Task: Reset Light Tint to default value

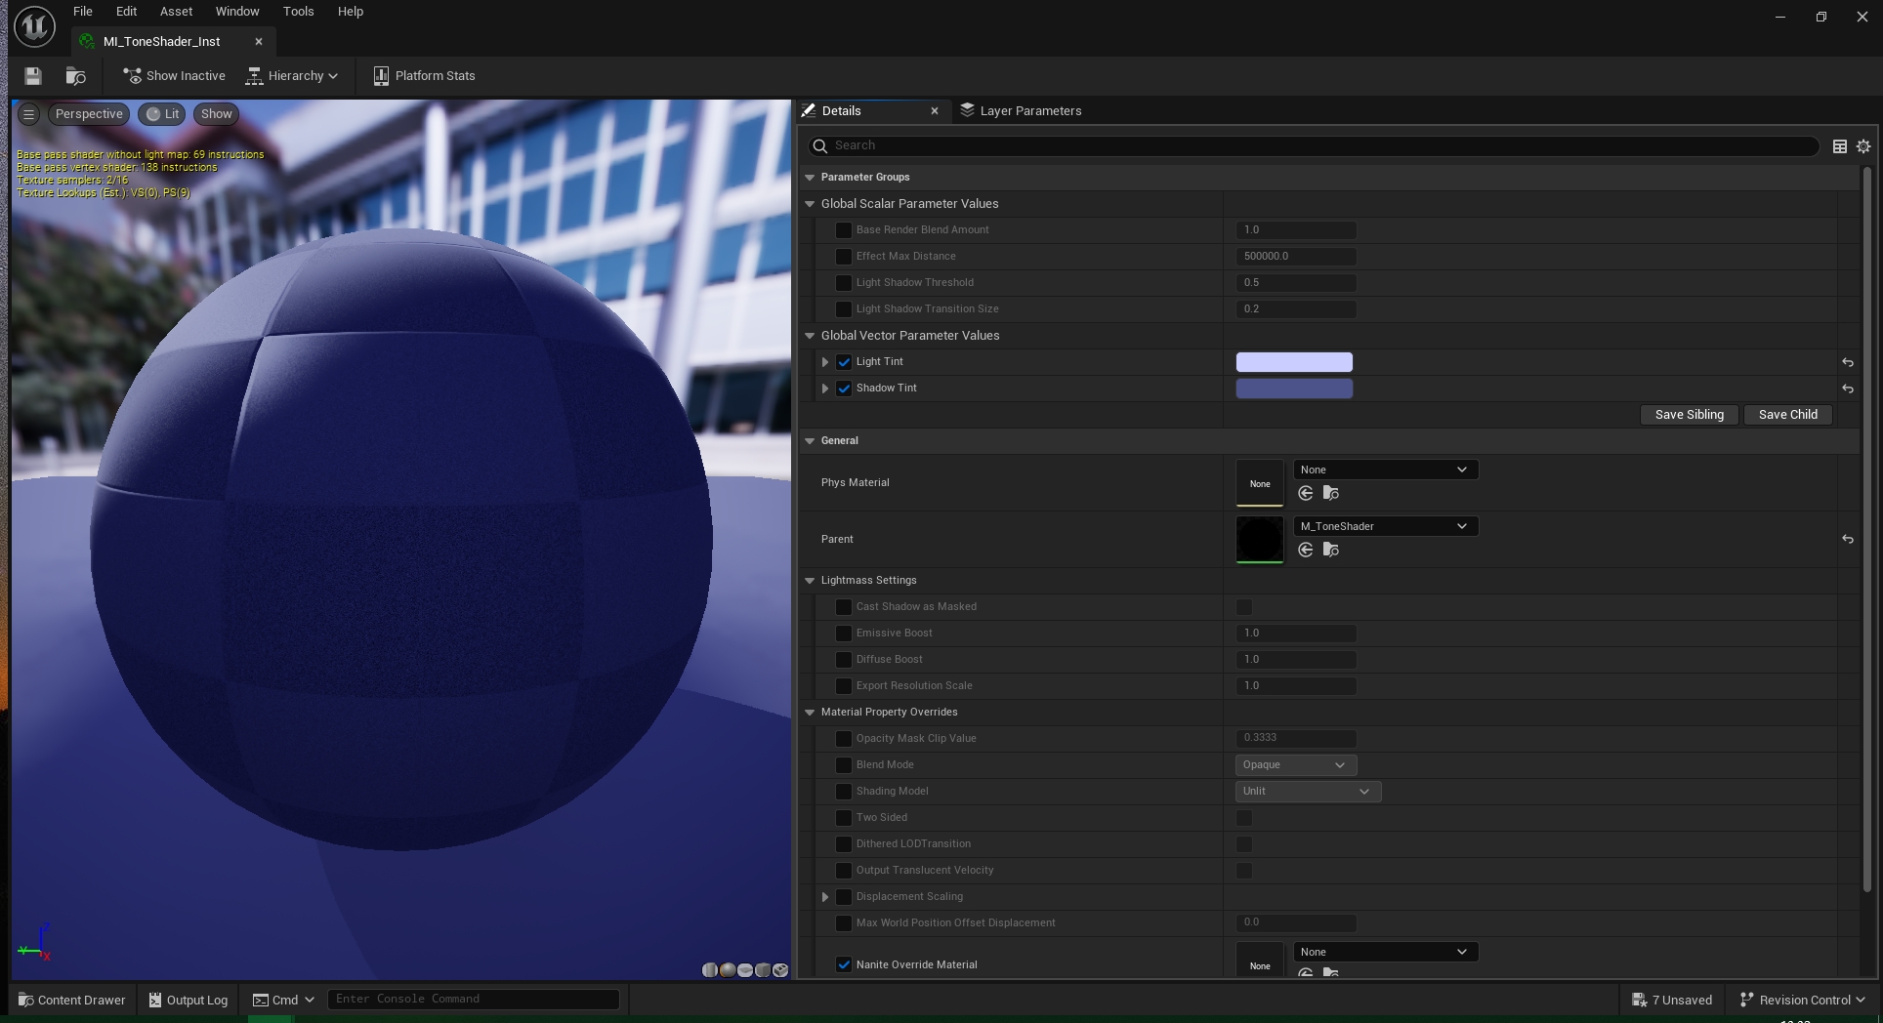Action: [x=1847, y=362]
